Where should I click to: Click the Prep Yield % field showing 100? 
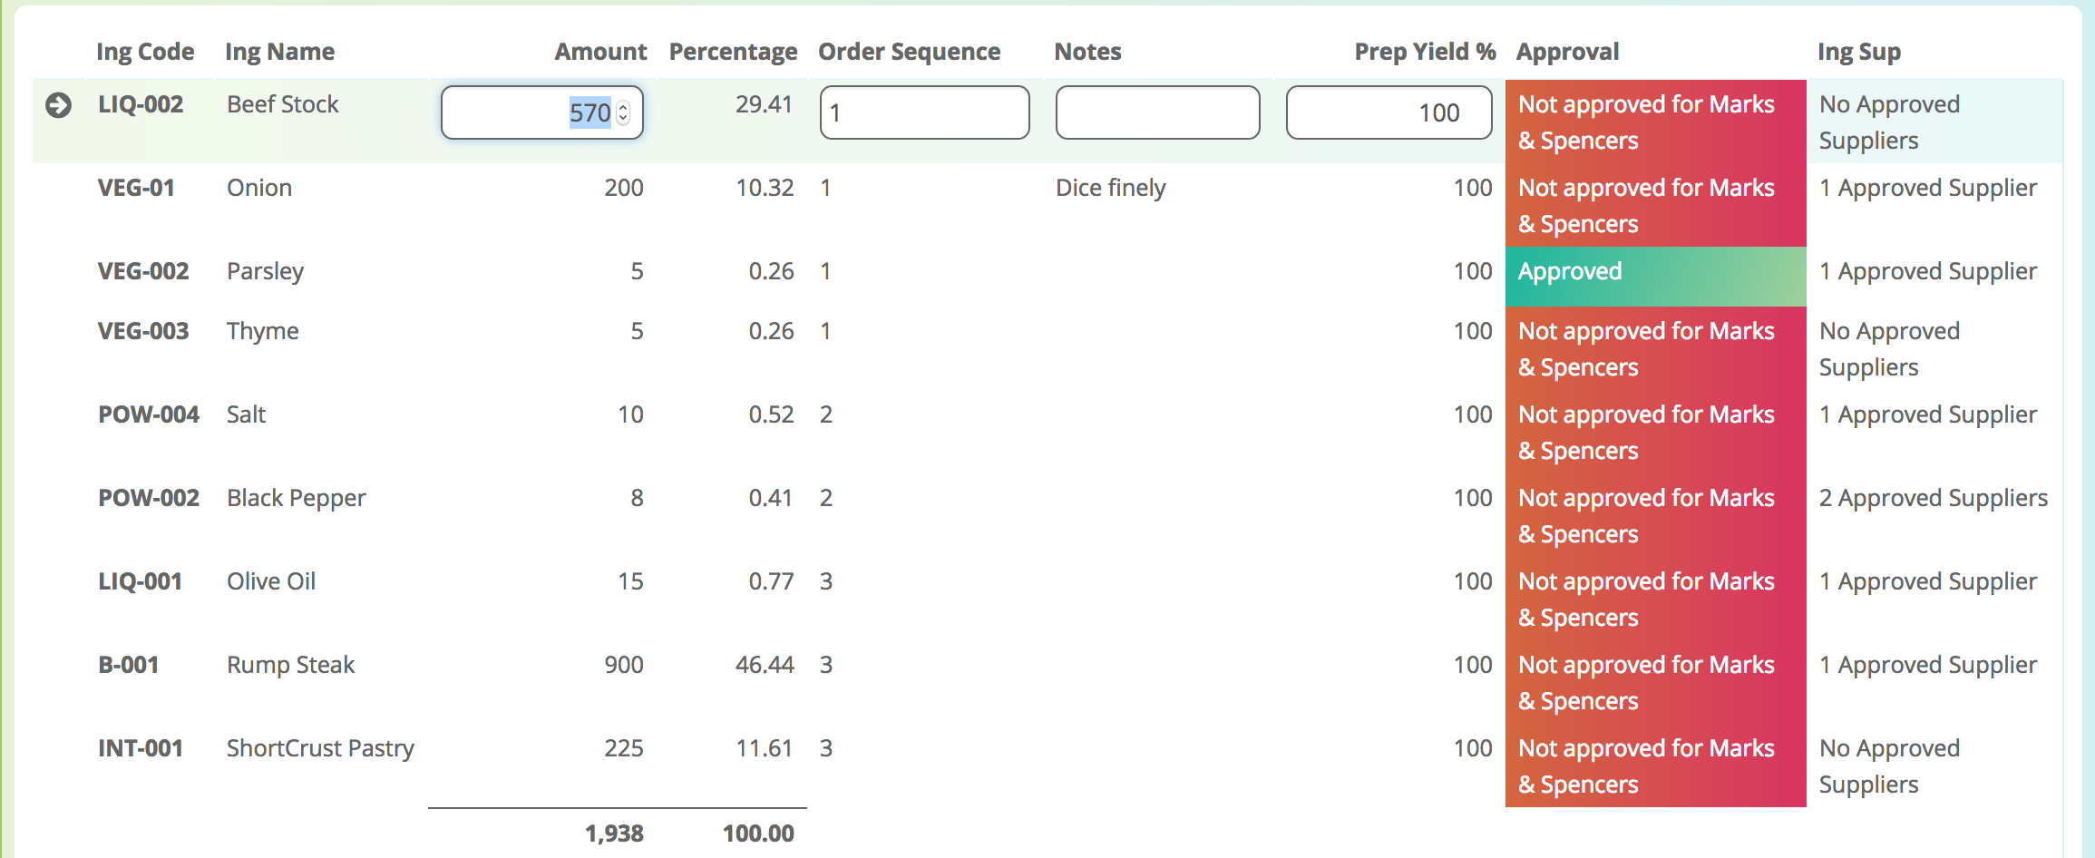point(1388,112)
